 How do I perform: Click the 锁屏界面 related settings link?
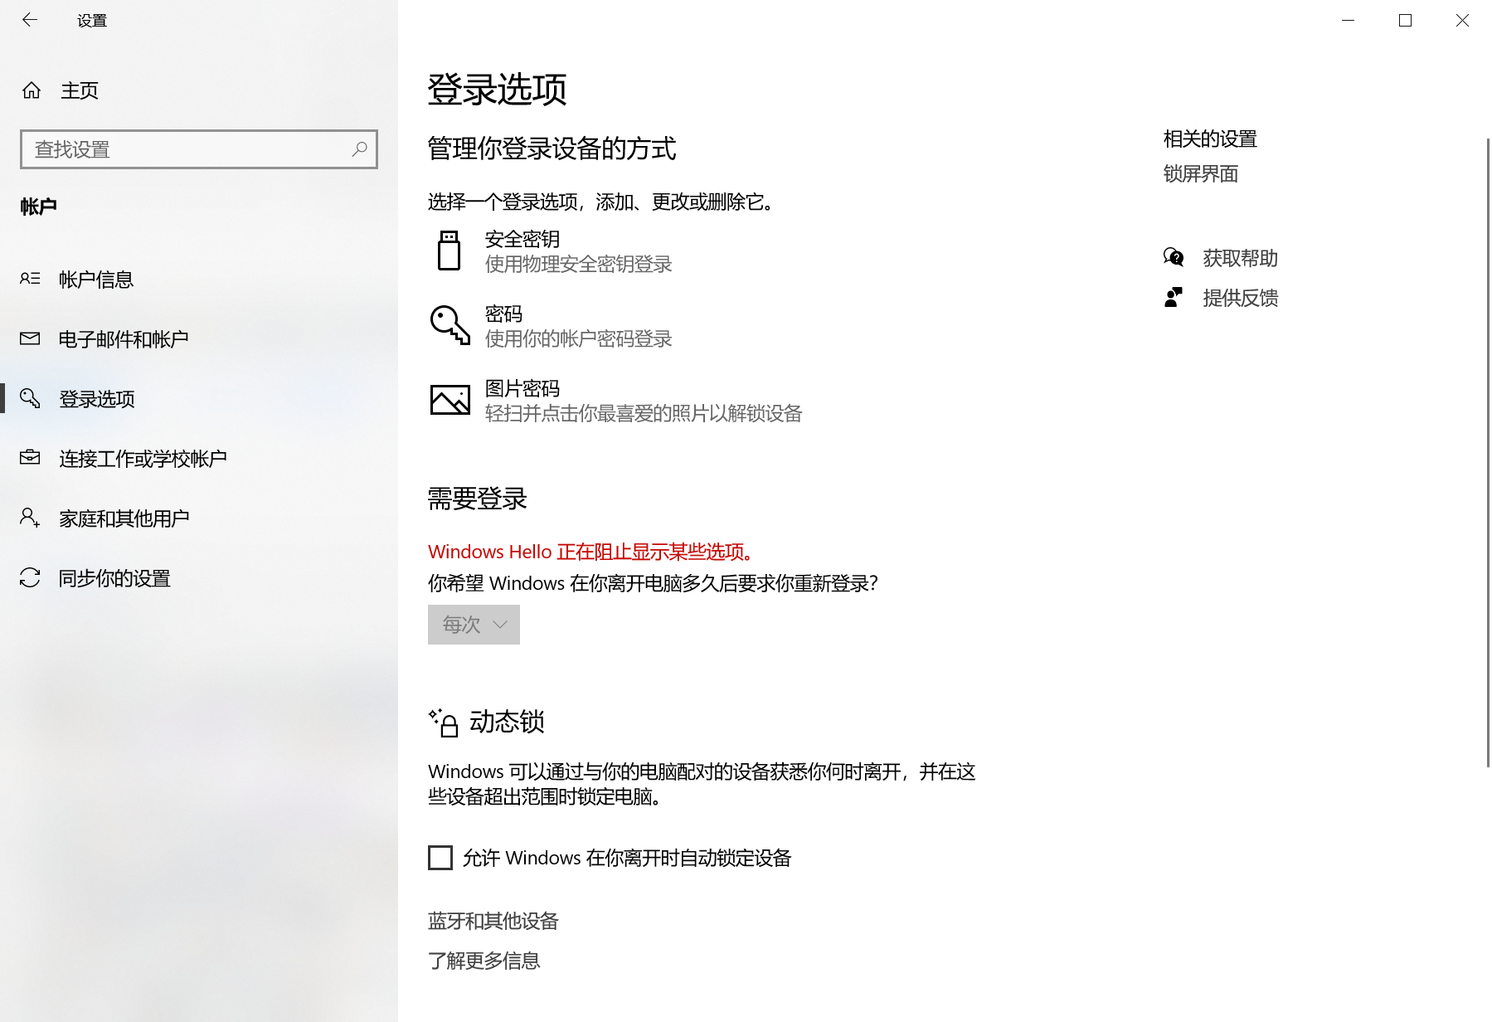point(1199,174)
